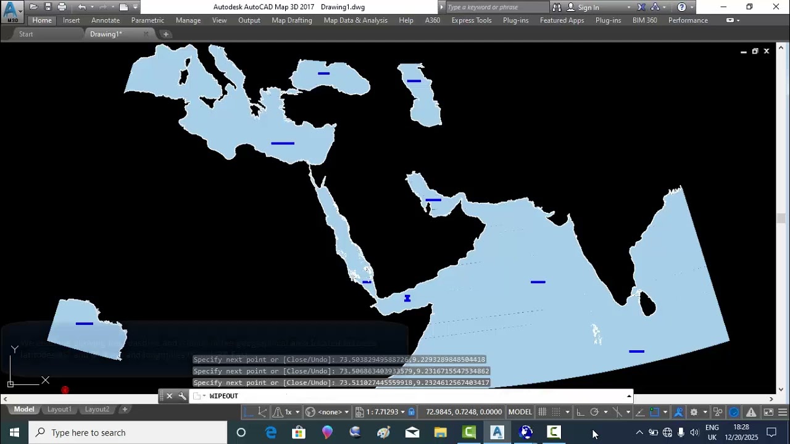Click the Sign In person icon
The image size is (790, 444).
click(570, 7)
